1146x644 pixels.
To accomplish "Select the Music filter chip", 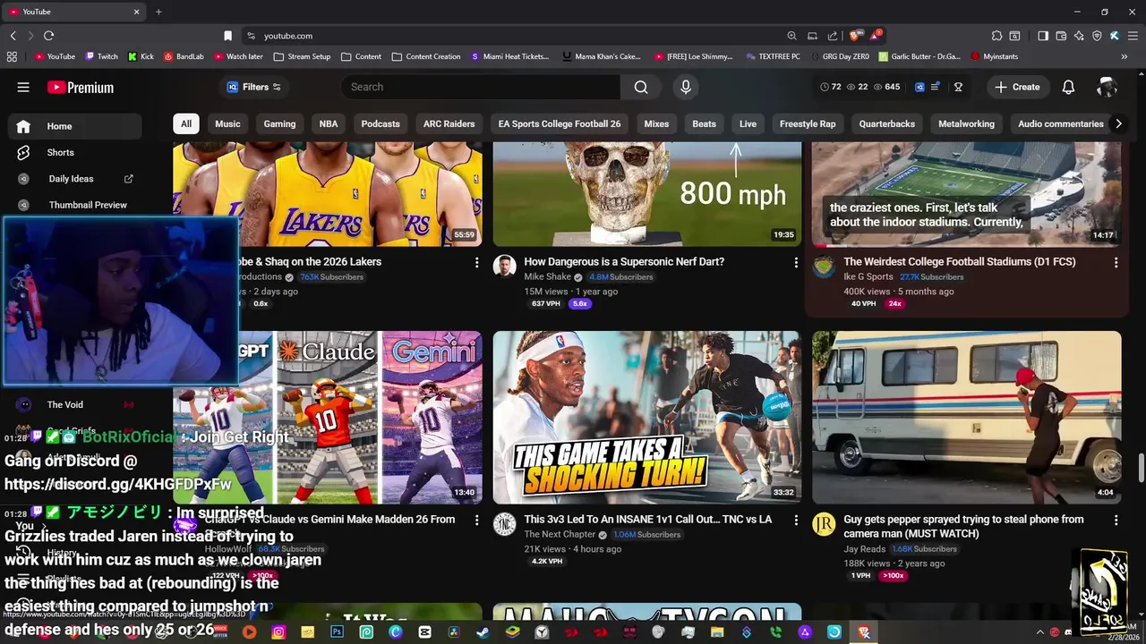I will click(227, 123).
